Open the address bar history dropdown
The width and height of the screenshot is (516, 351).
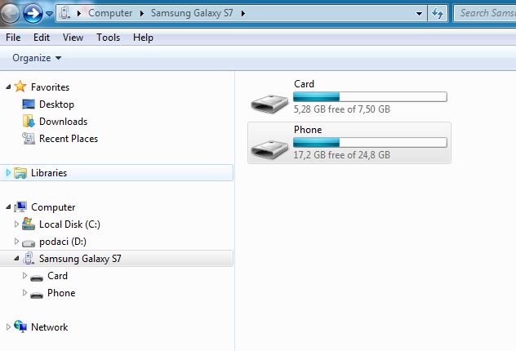pyautogui.click(x=420, y=14)
